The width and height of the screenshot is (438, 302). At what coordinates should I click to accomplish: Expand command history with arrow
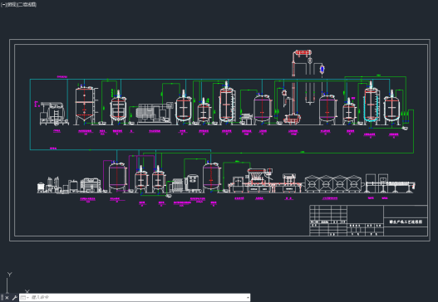[x=248, y=298]
